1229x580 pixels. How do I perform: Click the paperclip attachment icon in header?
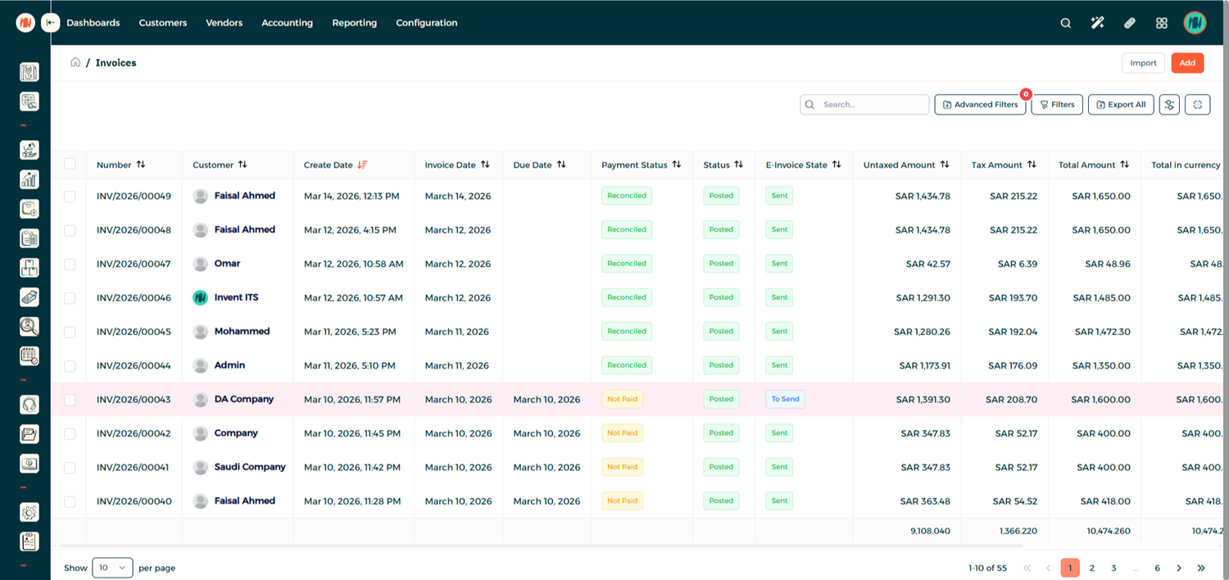click(x=1129, y=23)
